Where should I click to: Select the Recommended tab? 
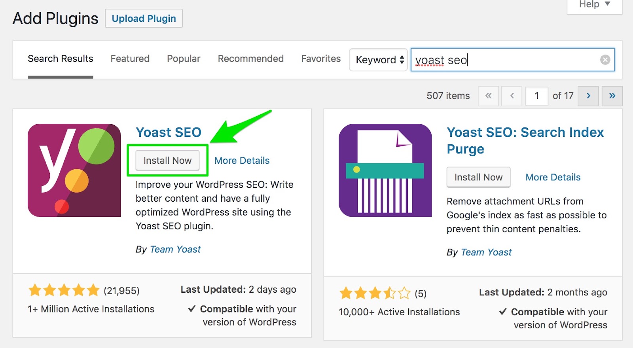(x=250, y=59)
